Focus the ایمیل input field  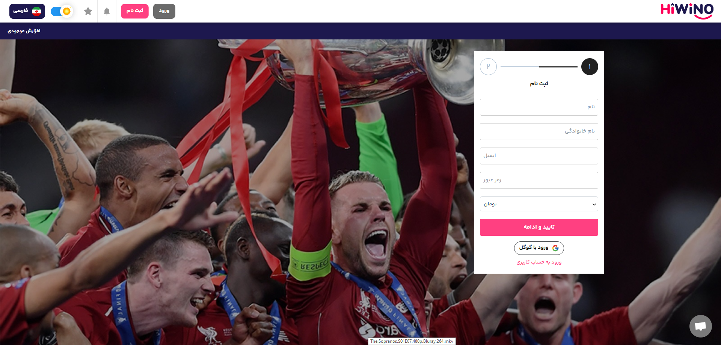[x=539, y=156]
